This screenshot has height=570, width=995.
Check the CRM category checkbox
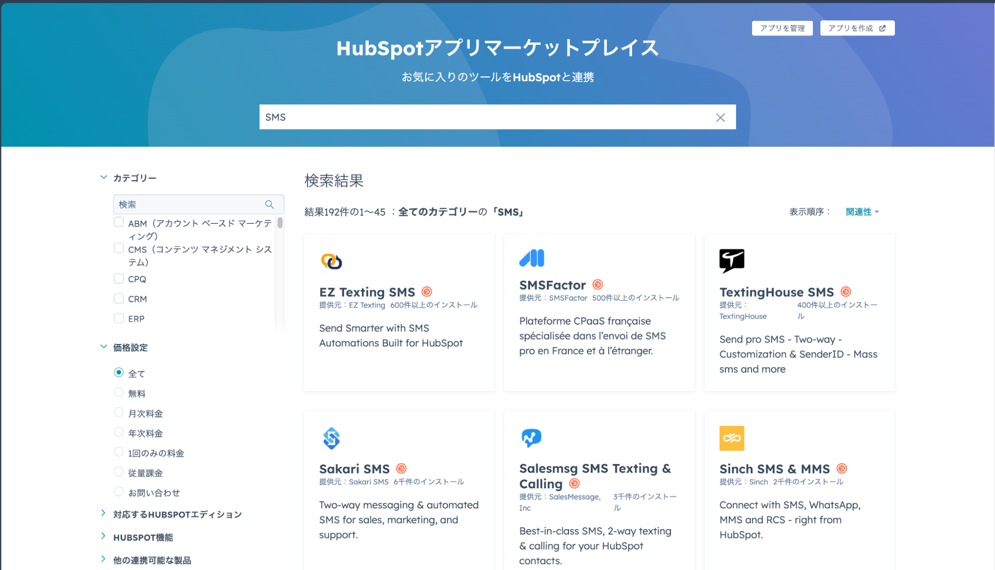click(118, 298)
